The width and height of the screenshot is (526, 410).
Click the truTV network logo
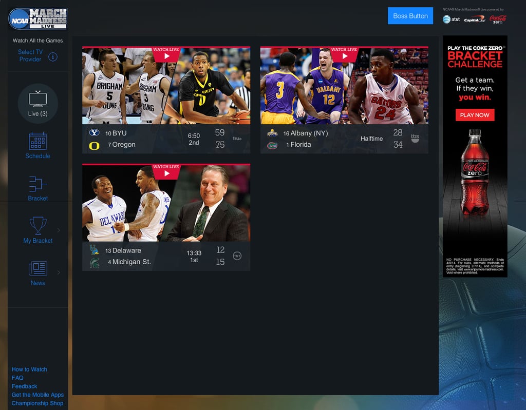coord(237,139)
